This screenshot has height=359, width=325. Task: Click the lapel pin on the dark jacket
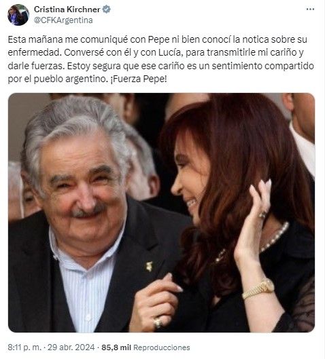tap(149, 267)
